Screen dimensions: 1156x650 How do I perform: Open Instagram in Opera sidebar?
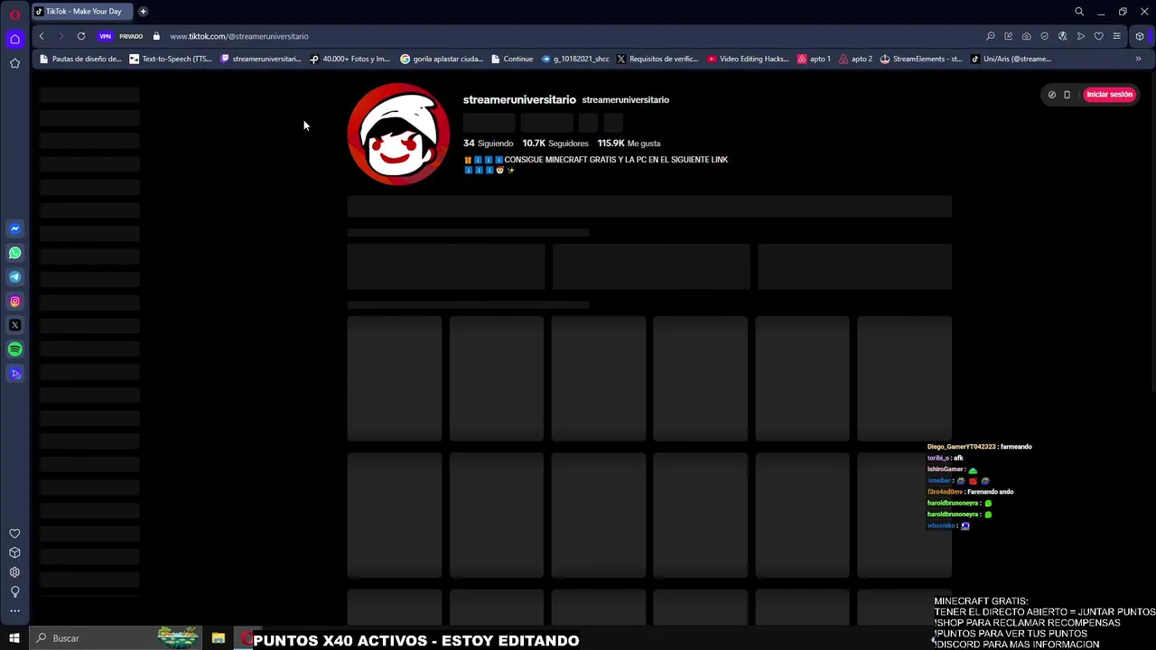coord(14,302)
